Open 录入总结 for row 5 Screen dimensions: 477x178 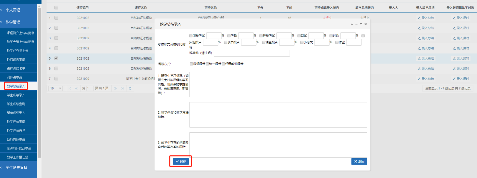[x=426, y=58]
